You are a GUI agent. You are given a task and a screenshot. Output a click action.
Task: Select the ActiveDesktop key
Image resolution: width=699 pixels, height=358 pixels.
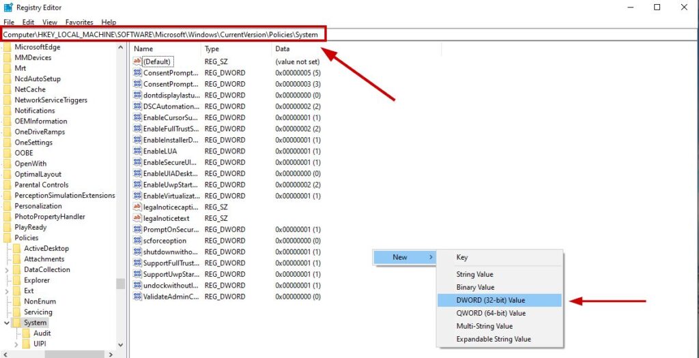pos(46,248)
